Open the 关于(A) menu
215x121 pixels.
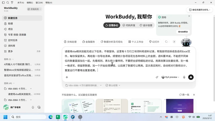[x=21, y=3]
